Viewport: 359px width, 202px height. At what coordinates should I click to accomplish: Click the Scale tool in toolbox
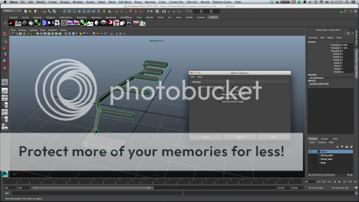click(x=5, y=68)
